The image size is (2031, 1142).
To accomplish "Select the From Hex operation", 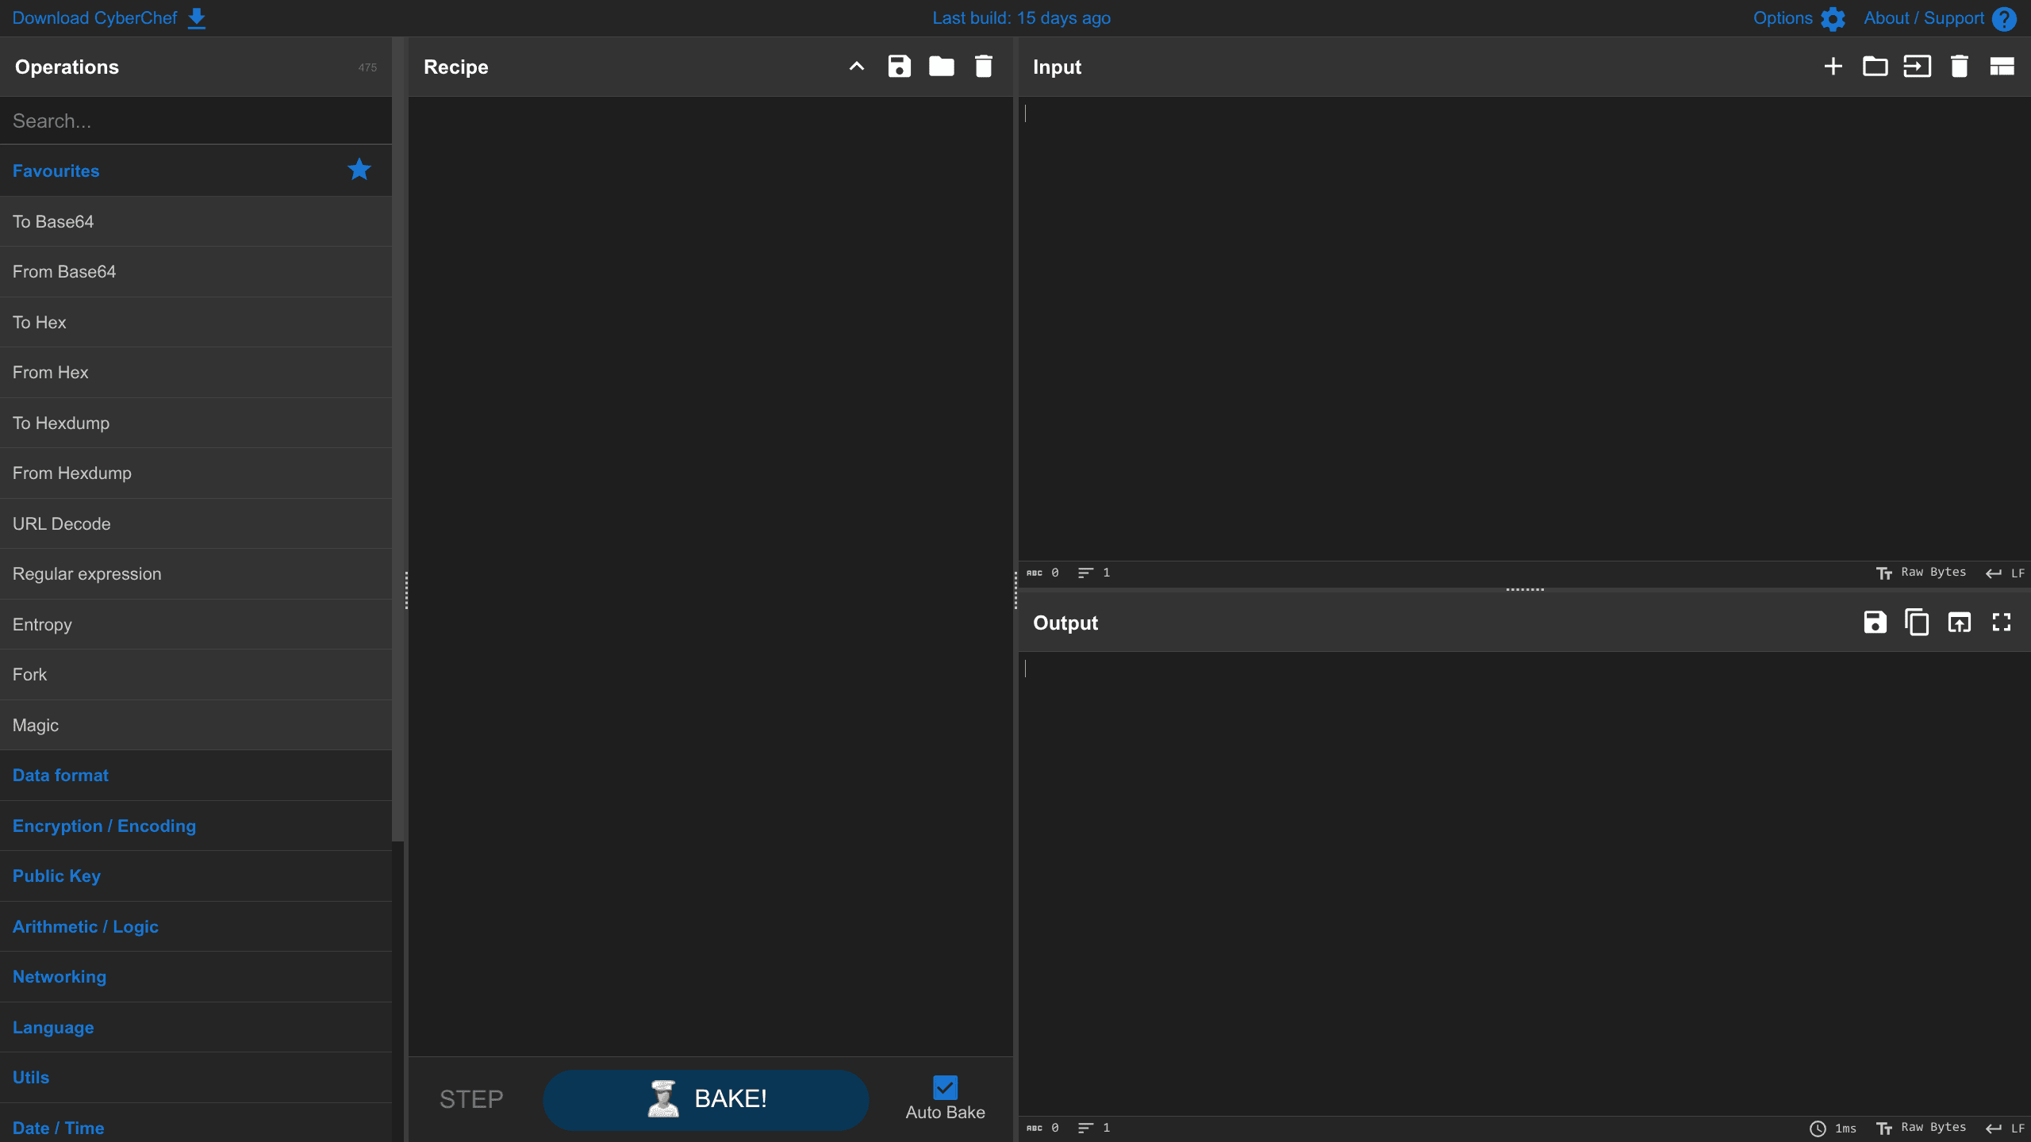I will click(x=196, y=373).
